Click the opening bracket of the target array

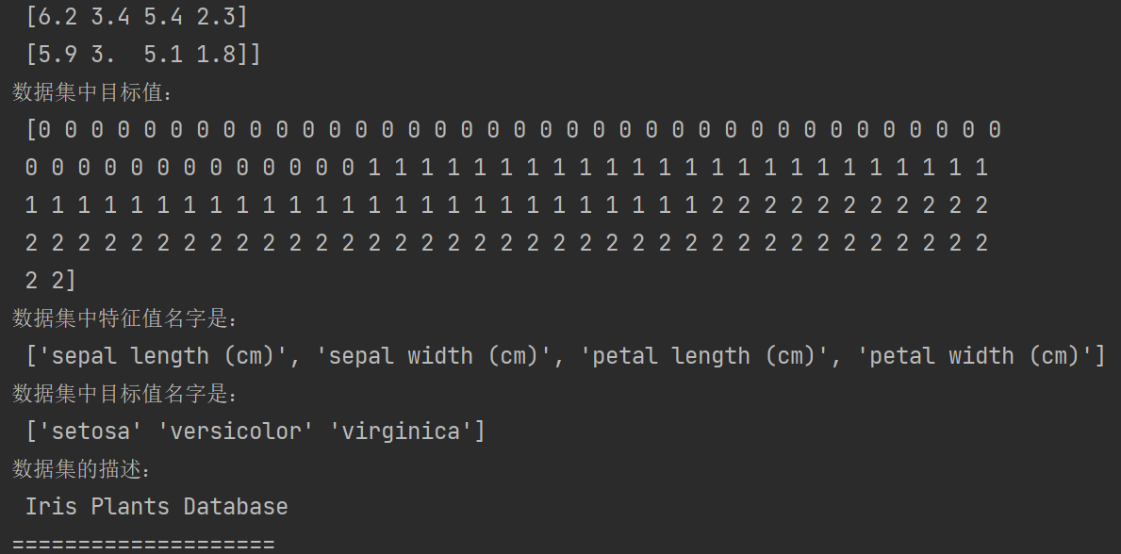tap(31, 130)
